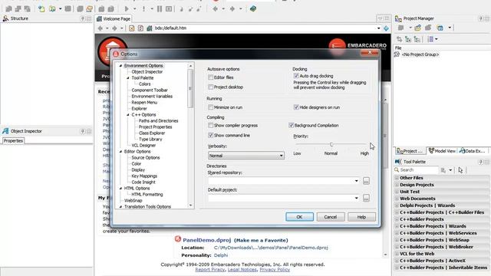Uncheck Show command line
The width and height of the screenshot is (491, 276).
211,135
